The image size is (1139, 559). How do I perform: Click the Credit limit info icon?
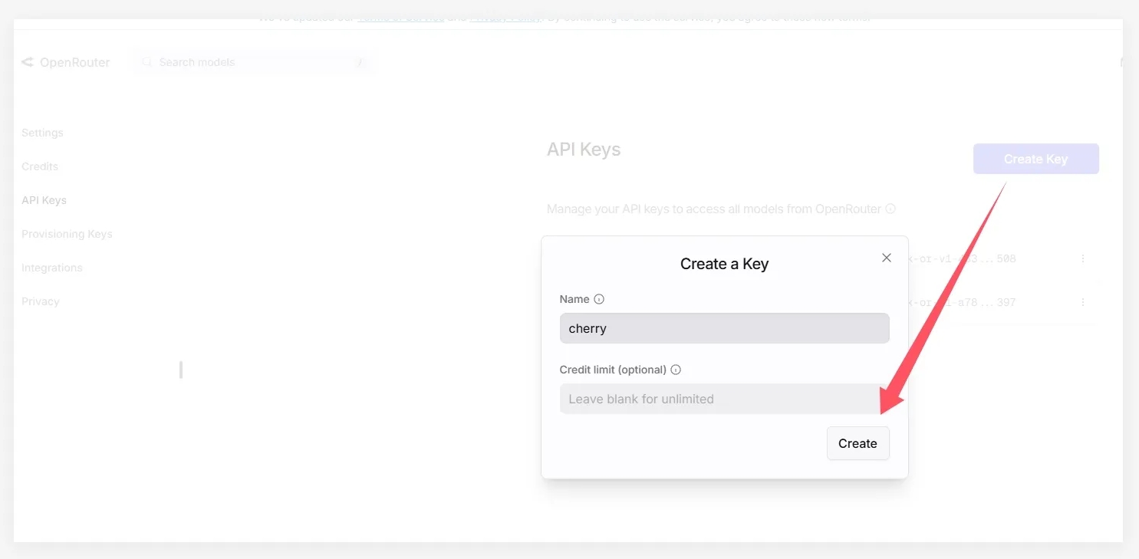point(676,370)
